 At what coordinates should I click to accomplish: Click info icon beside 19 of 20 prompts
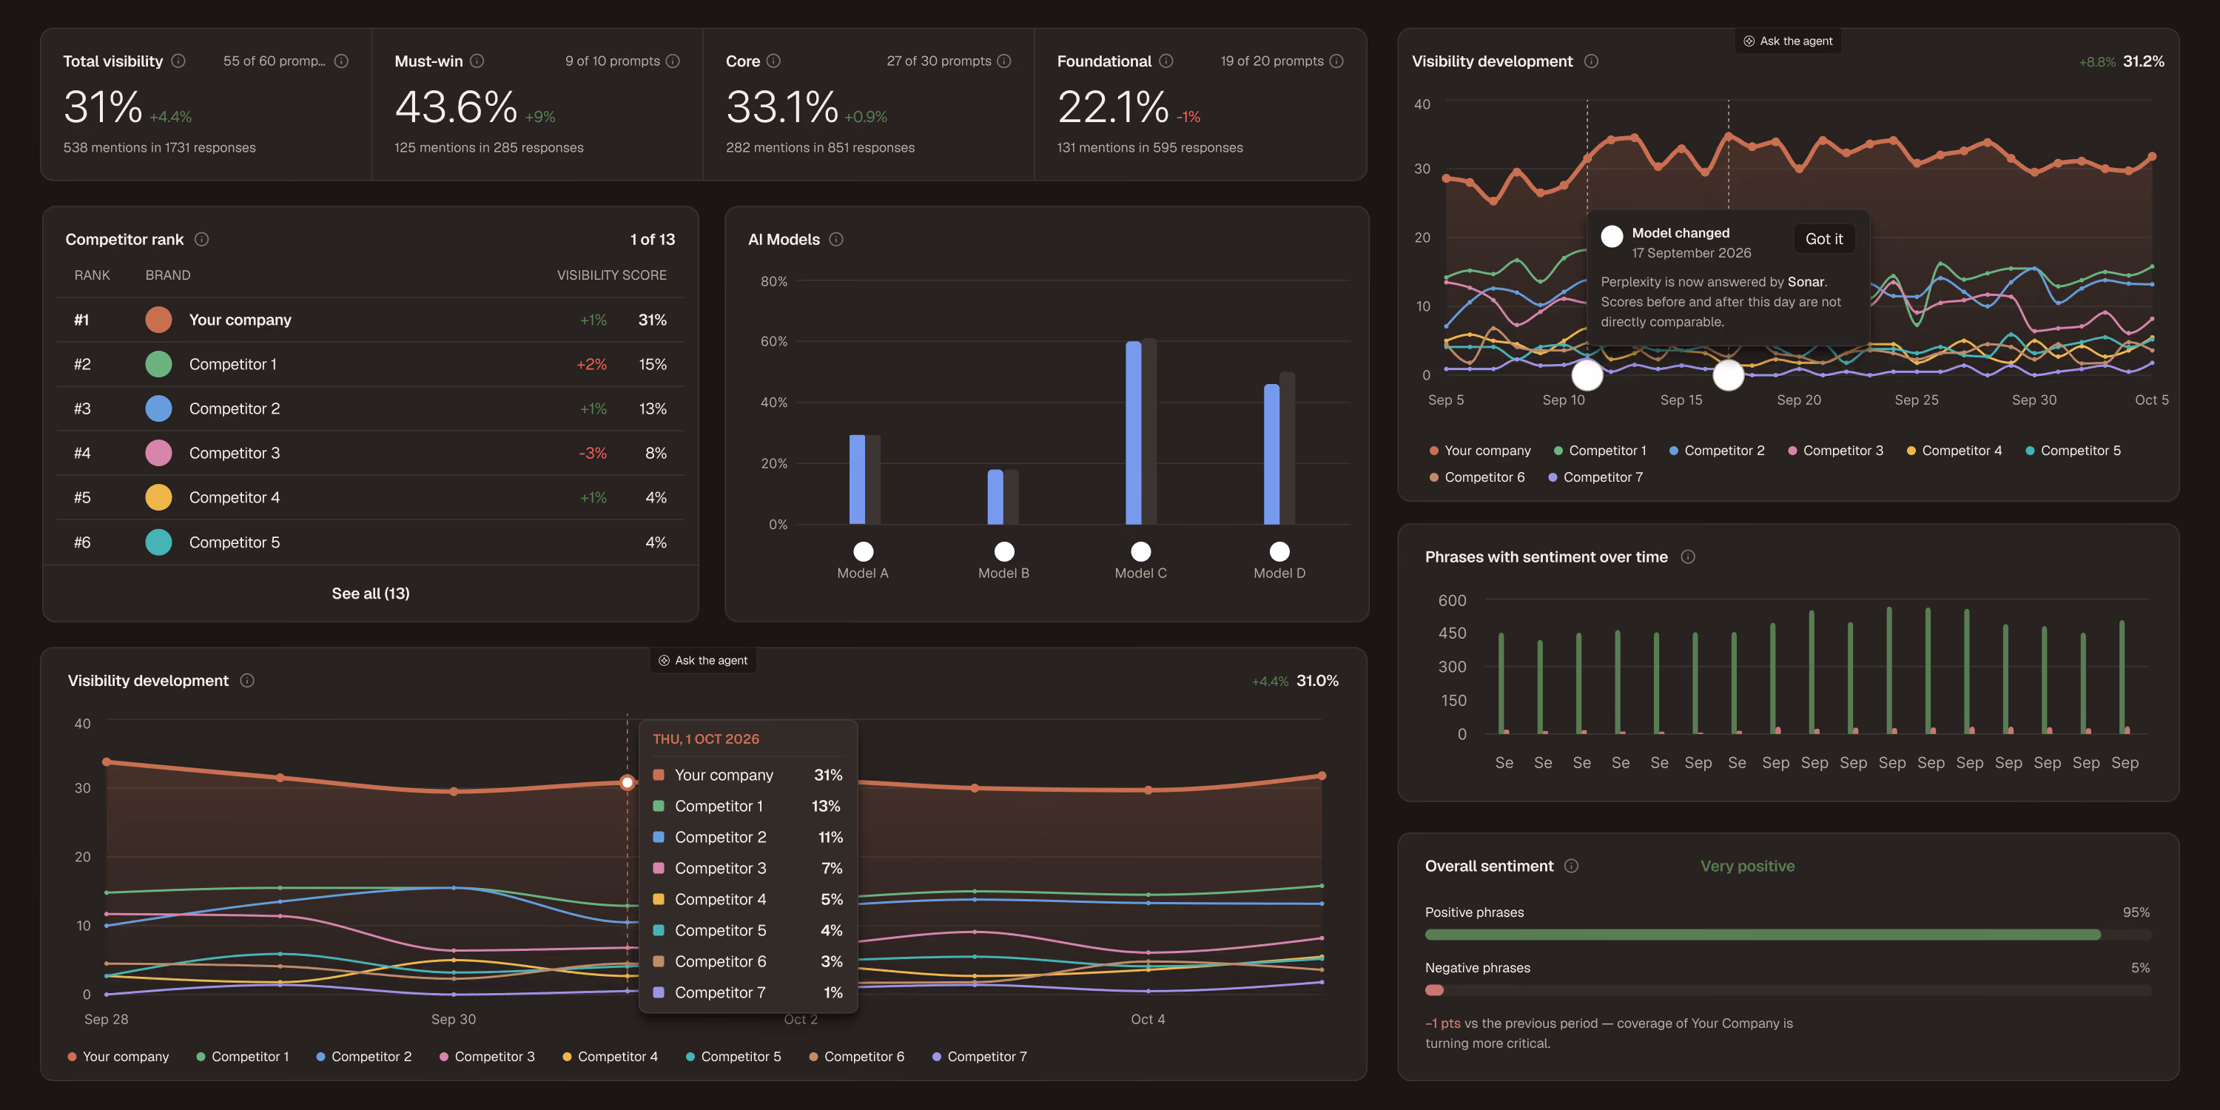click(1336, 61)
